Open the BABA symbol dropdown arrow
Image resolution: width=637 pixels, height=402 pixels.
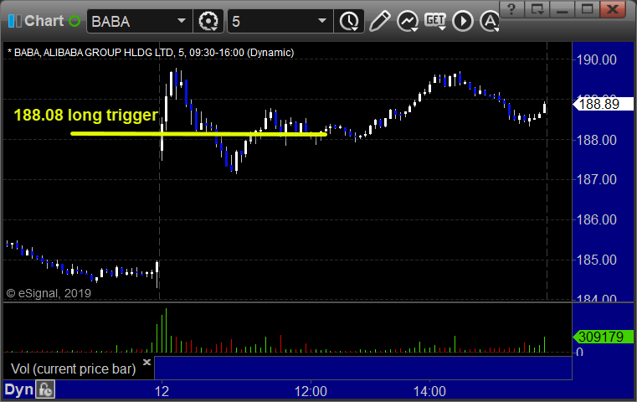click(x=182, y=21)
